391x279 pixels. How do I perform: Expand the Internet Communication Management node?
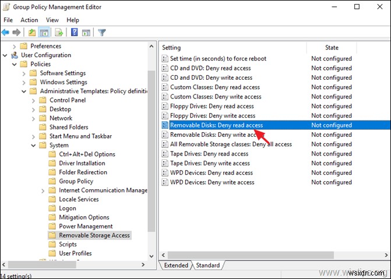pyautogui.click(x=43, y=190)
